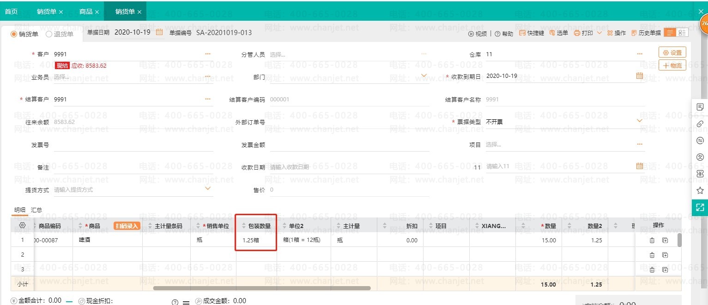Switch to the 首页 tab
The width and height of the screenshot is (708, 305).
(11, 12)
